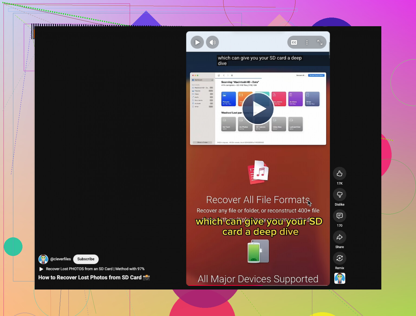Click the thumbs-down Dislike button
Viewport: 416px width, 316px height.
click(340, 195)
